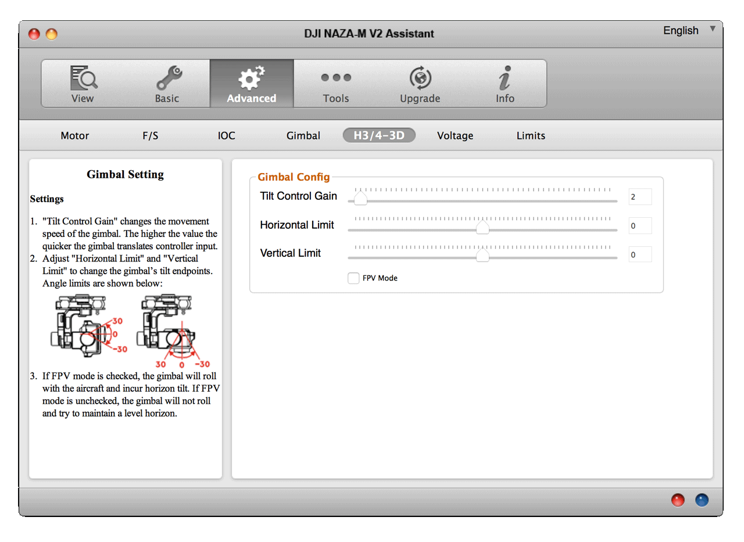Switch to the F/S tab
The image size is (744, 542).
[x=150, y=136]
